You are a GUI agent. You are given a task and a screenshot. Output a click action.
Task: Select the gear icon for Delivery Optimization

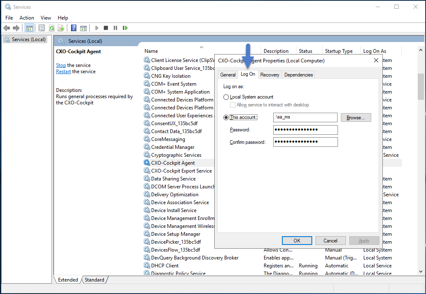(147, 194)
